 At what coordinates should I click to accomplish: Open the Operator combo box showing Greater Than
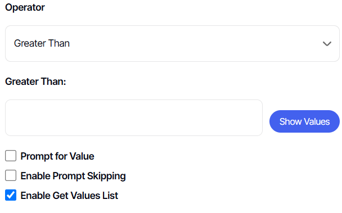point(172,44)
